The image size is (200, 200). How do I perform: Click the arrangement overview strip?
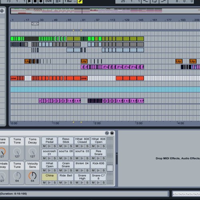[x=105, y=11]
